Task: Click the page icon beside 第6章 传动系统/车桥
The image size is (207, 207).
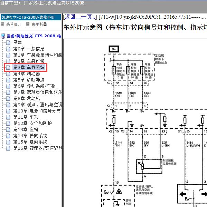Action: (x=8, y=86)
